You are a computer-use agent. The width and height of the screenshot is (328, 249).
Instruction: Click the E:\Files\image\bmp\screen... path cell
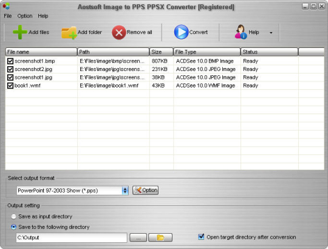pyautogui.click(x=112, y=61)
